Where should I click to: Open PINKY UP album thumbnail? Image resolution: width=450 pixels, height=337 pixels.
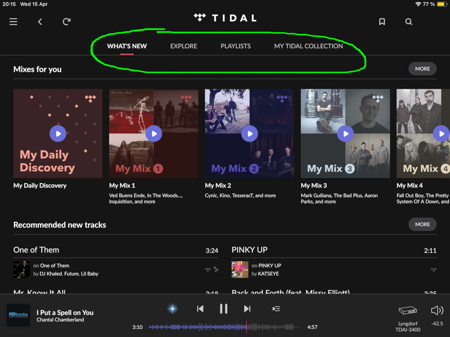(x=240, y=270)
